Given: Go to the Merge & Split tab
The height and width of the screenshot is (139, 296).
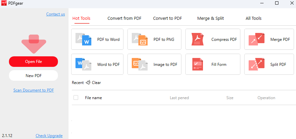Looking at the screenshot, I should click(x=211, y=18).
